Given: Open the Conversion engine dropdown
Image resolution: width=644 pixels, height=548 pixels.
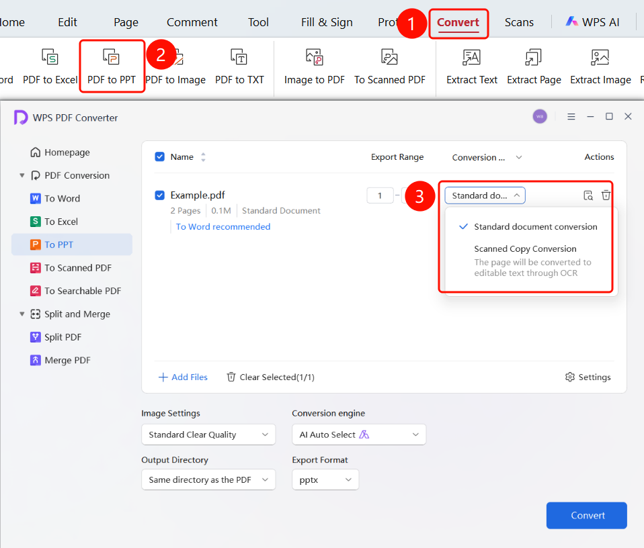Looking at the screenshot, I should coord(359,435).
